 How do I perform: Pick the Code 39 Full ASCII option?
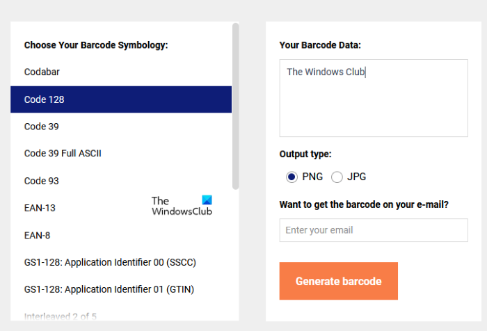coord(63,154)
